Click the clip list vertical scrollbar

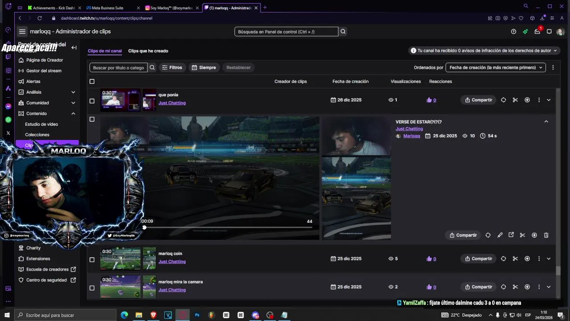pos(558,271)
